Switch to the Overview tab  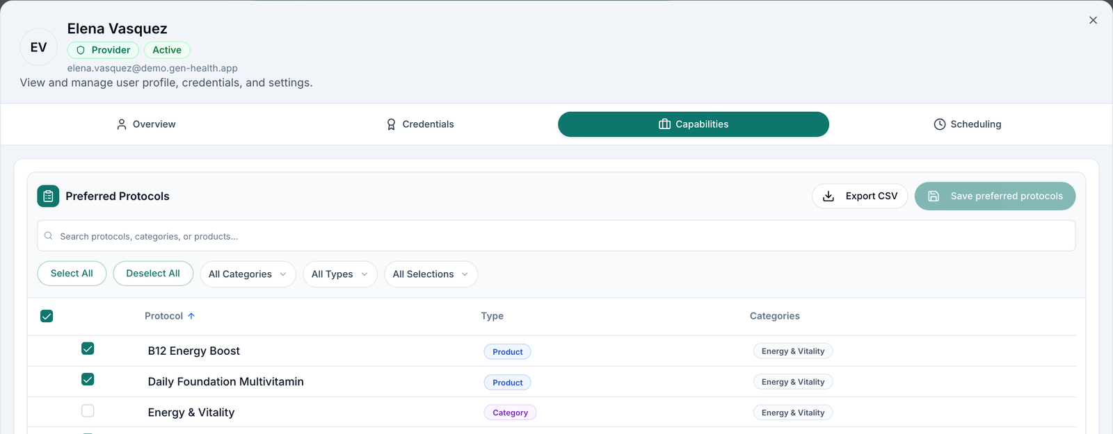tap(146, 124)
